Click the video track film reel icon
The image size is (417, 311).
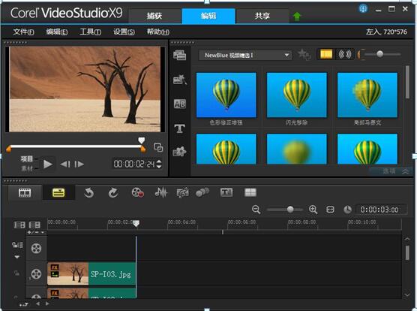(x=37, y=249)
